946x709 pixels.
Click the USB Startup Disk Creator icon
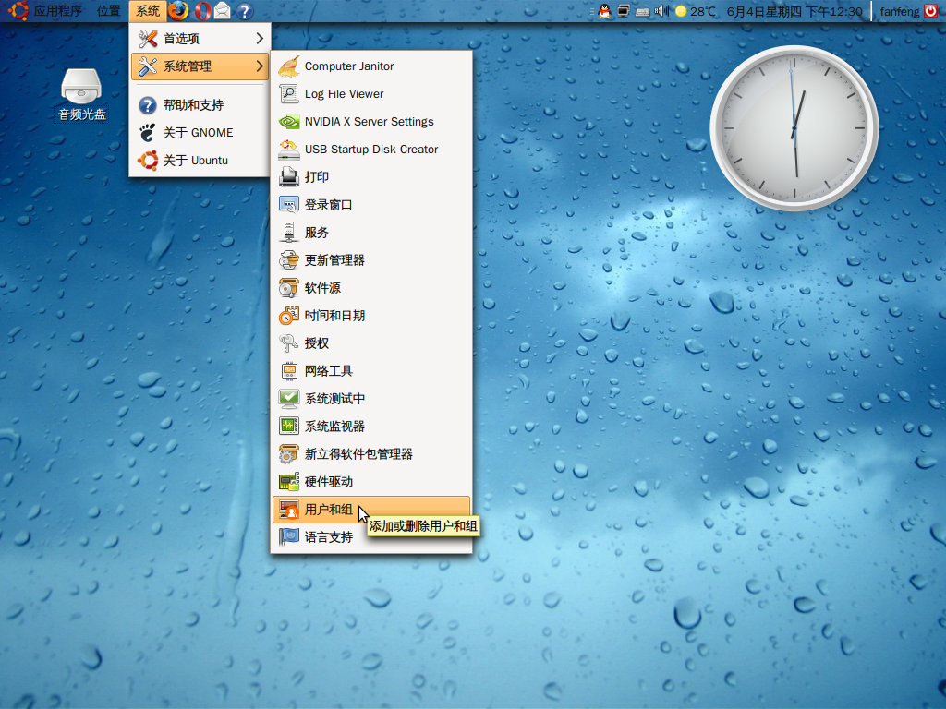pyautogui.click(x=289, y=150)
